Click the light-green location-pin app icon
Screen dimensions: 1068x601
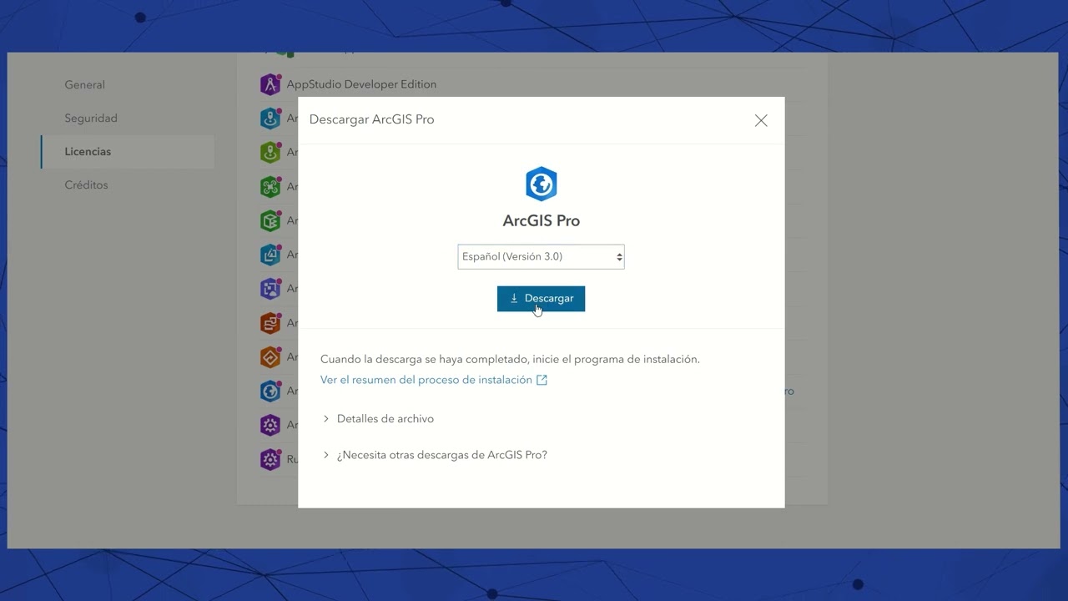point(270,153)
